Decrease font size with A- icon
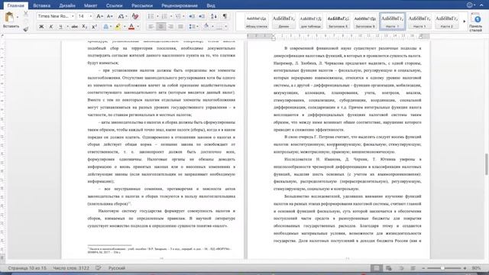The width and height of the screenshot is (489, 275). pos(109,16)
